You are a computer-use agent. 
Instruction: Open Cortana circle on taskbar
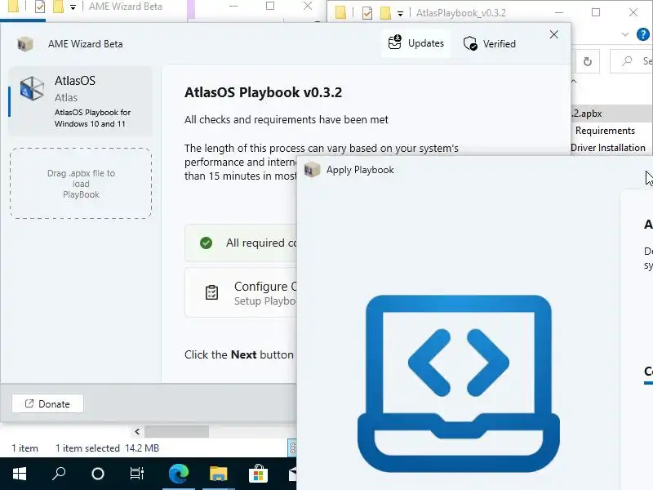click(x=97, y=474)
